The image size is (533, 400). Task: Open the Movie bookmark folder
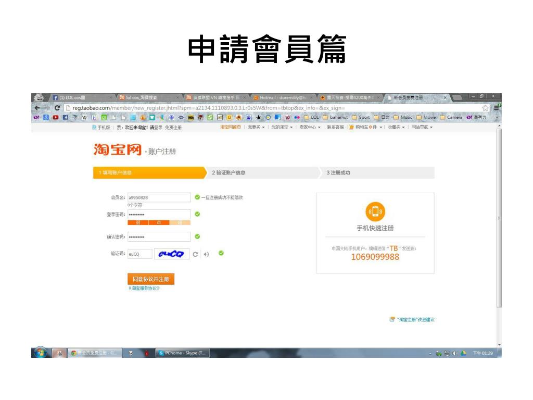tap(426, 117)
